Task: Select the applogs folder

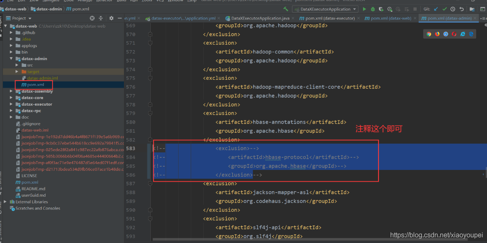Action: coord(29,46)
